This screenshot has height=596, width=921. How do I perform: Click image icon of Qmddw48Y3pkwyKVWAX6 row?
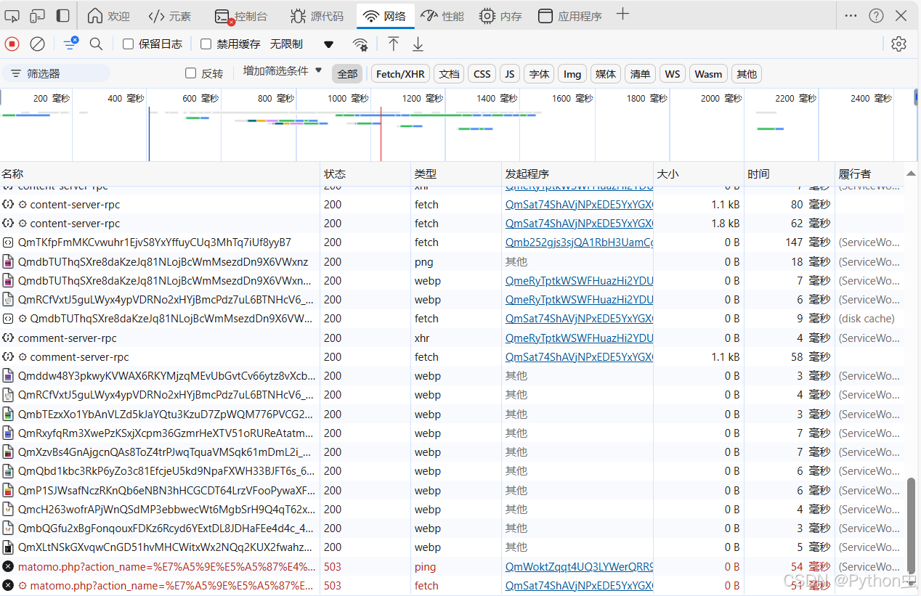pos(8,375)
